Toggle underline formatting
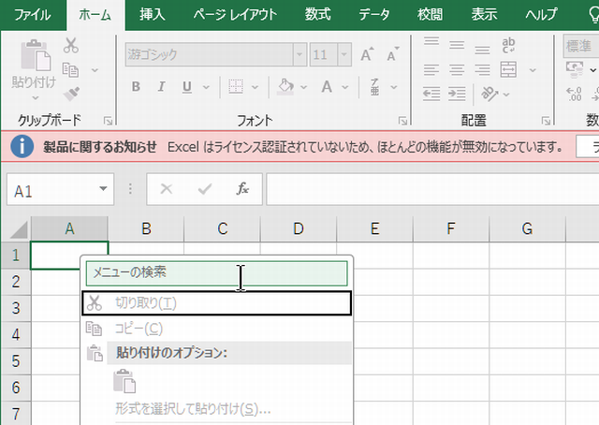The width and height of the screenshot is (599, 425). point(186,87)
